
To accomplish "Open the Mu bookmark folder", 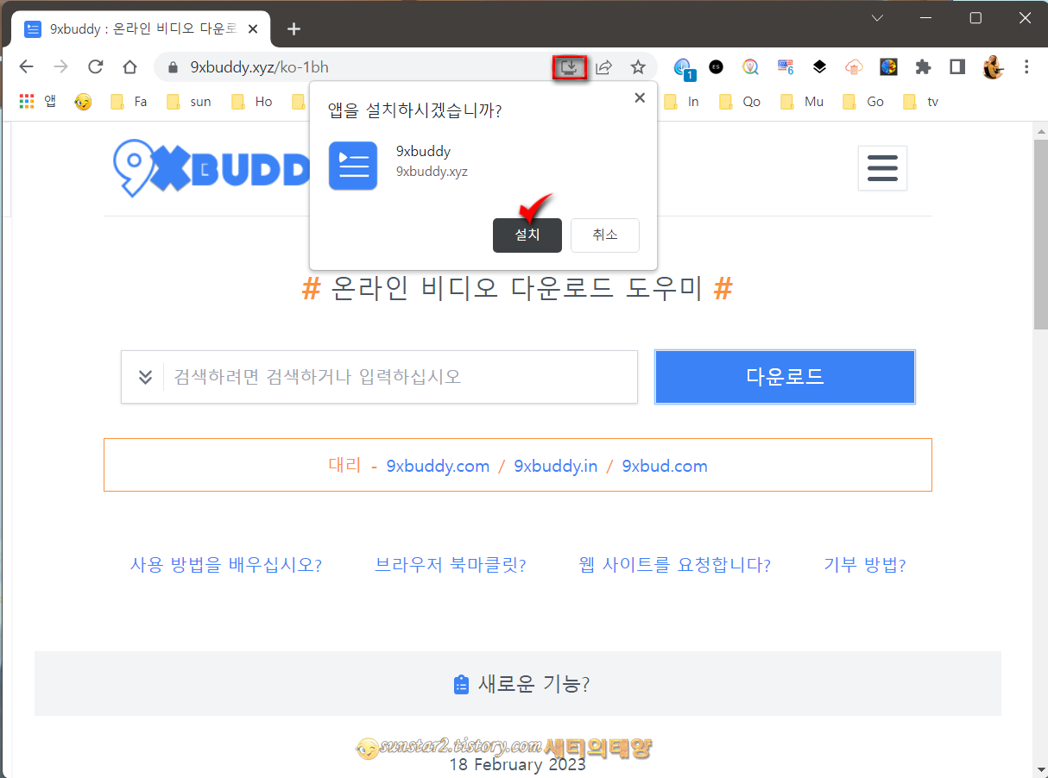I will point(803,102).
